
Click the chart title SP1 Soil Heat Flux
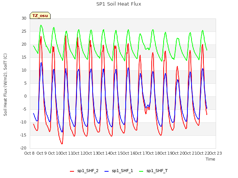[119, 4]
